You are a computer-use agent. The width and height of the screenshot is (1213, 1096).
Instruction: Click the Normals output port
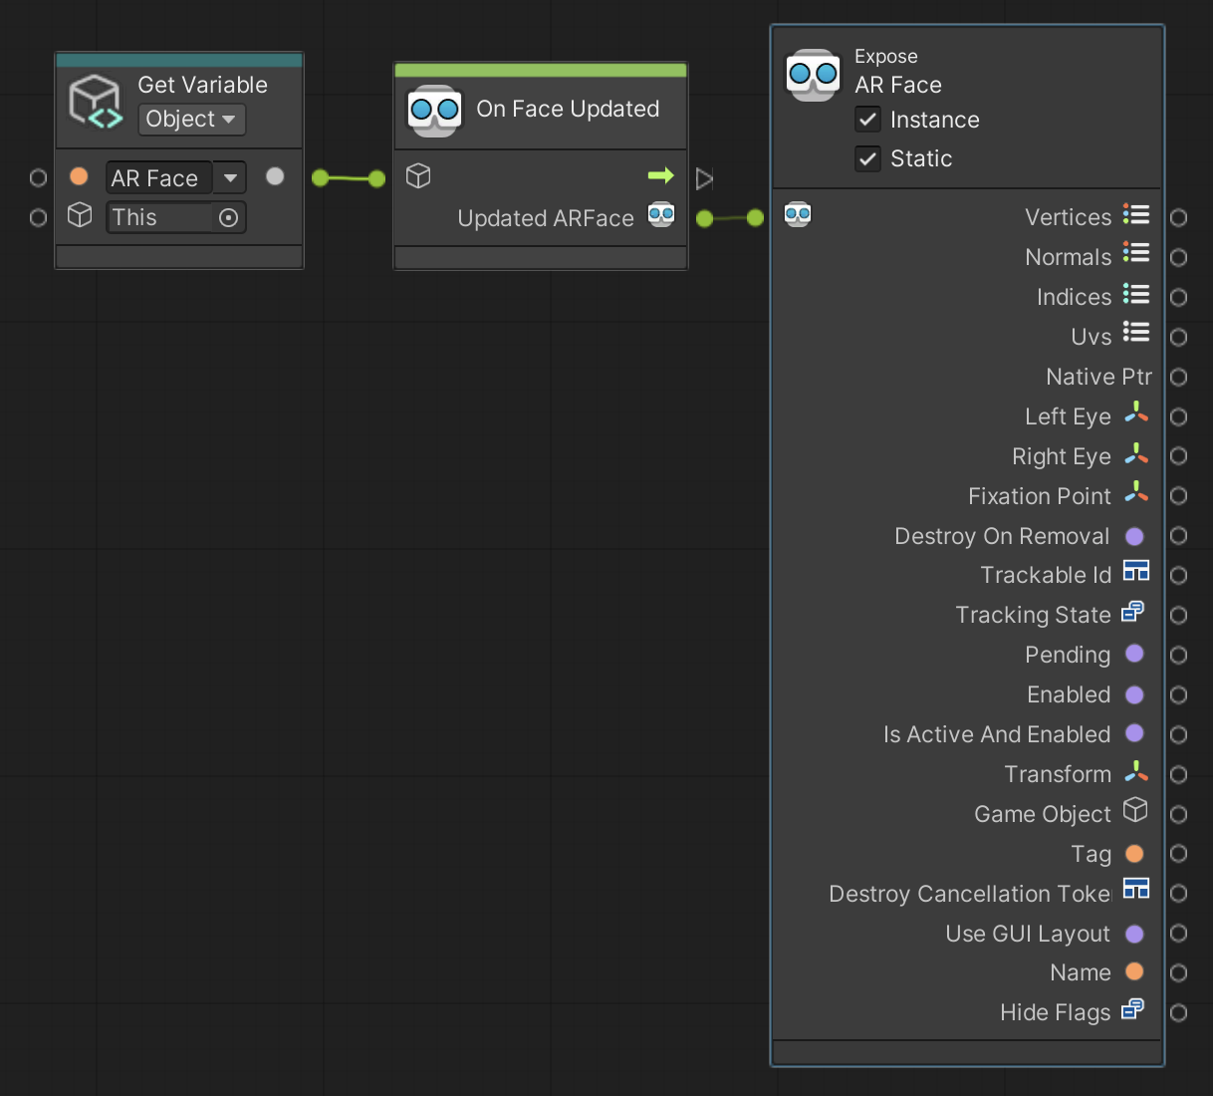click(x=1178, y=257)
